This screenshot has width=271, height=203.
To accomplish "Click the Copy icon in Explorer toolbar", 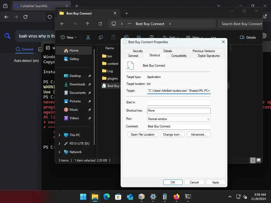I will (101, 37).
